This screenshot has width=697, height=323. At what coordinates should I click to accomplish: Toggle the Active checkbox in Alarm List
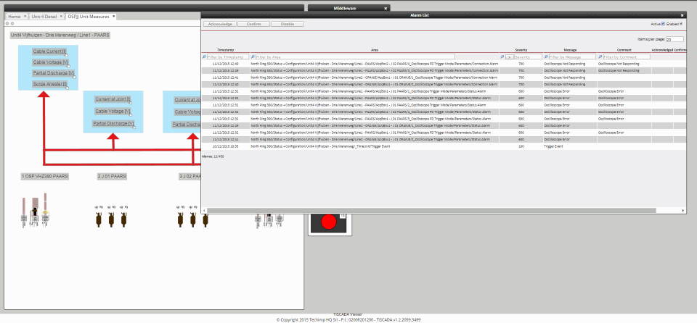pyautogui.click(x=663, y=24)
